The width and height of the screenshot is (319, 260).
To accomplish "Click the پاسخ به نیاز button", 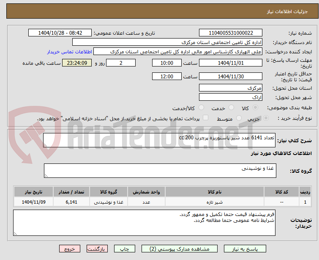I will click(245, 249).
